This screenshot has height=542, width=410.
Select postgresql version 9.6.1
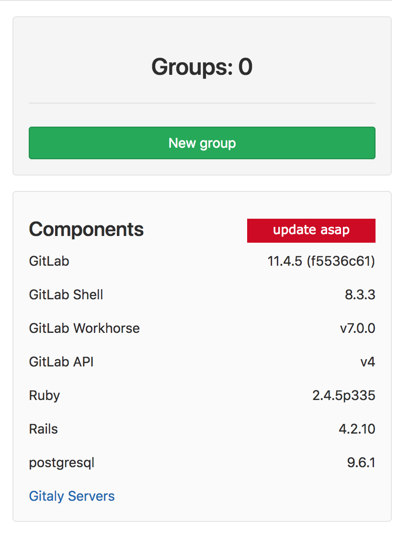(x=361, y=462)
